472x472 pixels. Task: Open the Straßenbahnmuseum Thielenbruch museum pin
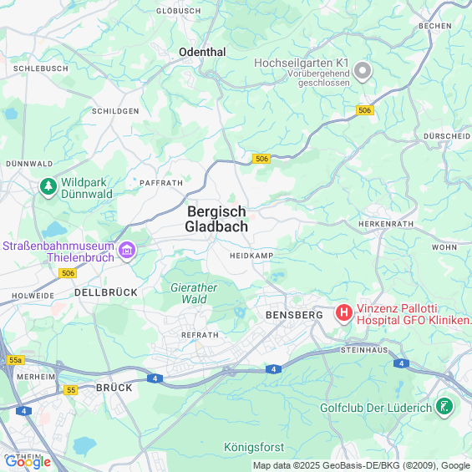tap(127, 251)
